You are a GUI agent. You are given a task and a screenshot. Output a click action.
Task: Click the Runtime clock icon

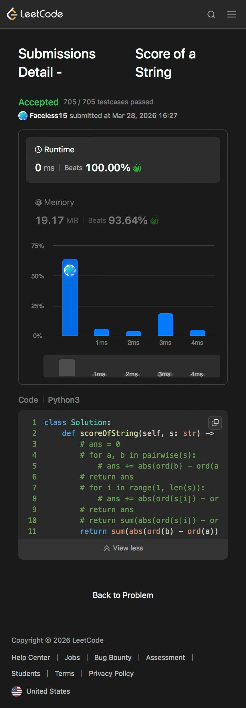[x=38, y=150]
